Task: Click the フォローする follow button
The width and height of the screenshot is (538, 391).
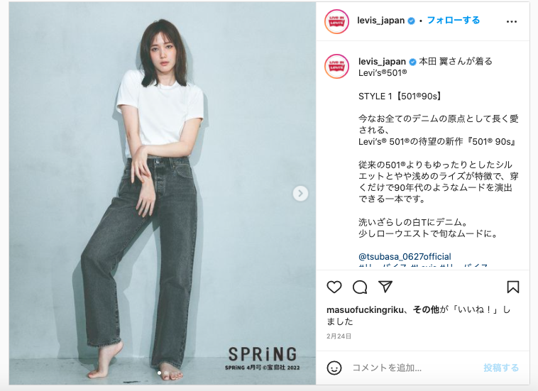Action: pos(454,21)
